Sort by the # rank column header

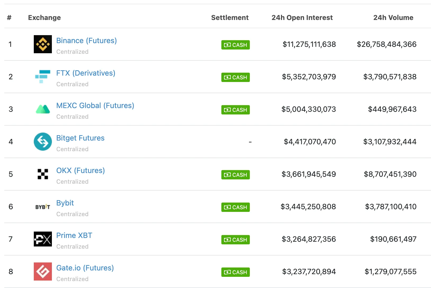tap(9, 18)
